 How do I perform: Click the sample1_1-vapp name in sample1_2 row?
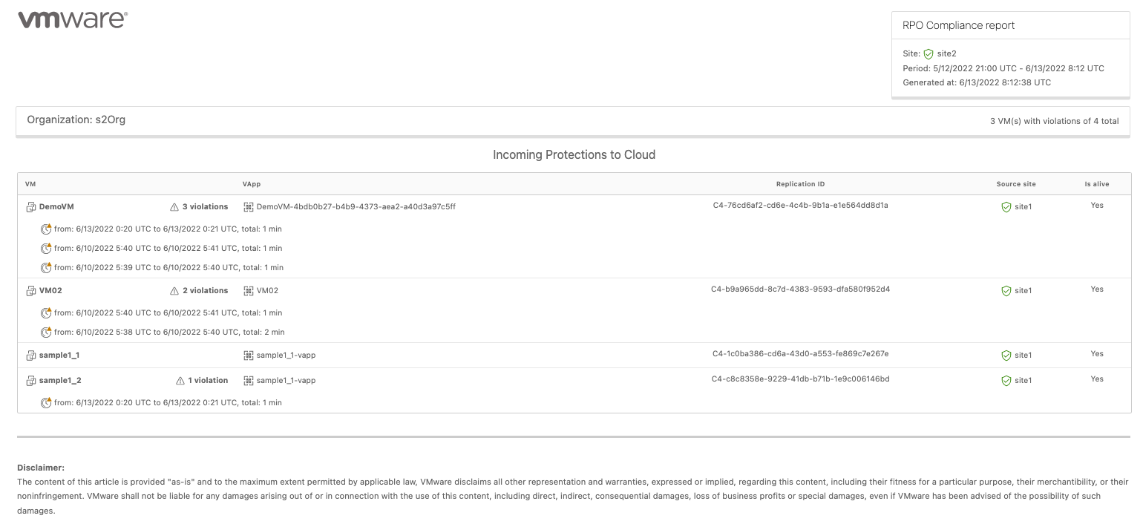[x=286, y=381]
